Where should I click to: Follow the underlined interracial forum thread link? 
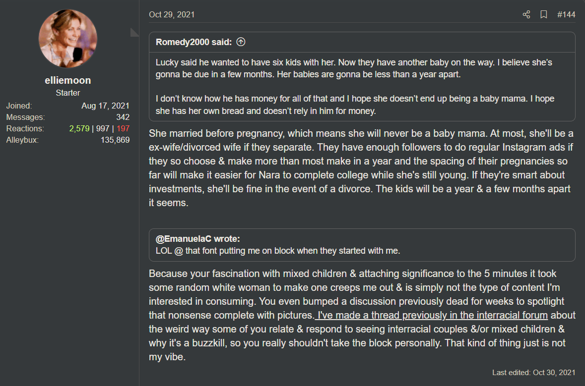(432, 315)
